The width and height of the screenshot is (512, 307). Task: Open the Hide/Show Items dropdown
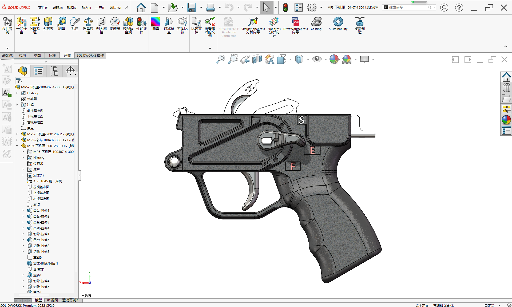[x=326, y=59]
